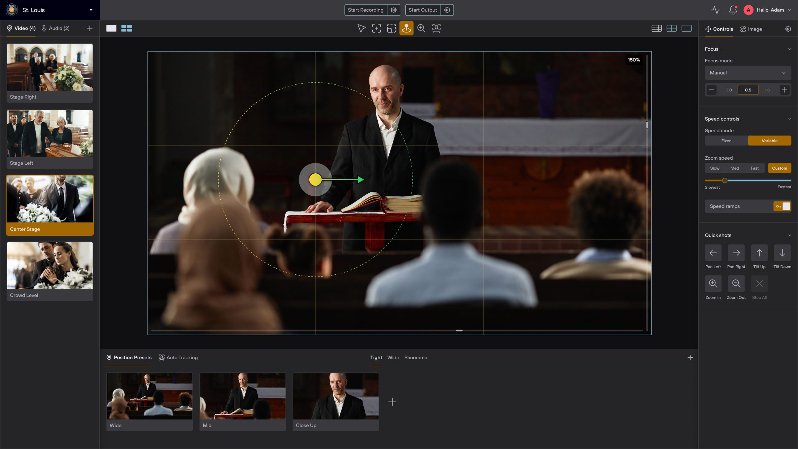
Task: Set speed mode to Fixed
Action: [726, 141]
